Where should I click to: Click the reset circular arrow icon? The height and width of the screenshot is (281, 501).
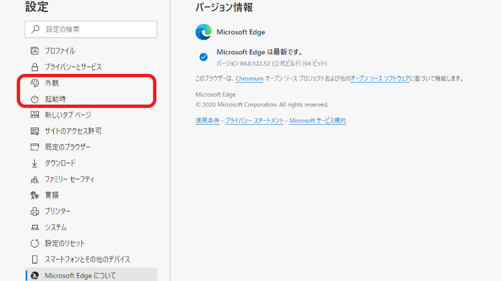point(34,243)
